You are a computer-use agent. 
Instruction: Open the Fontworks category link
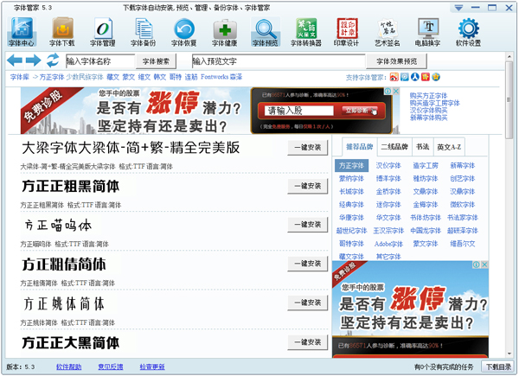click(215, 77)
